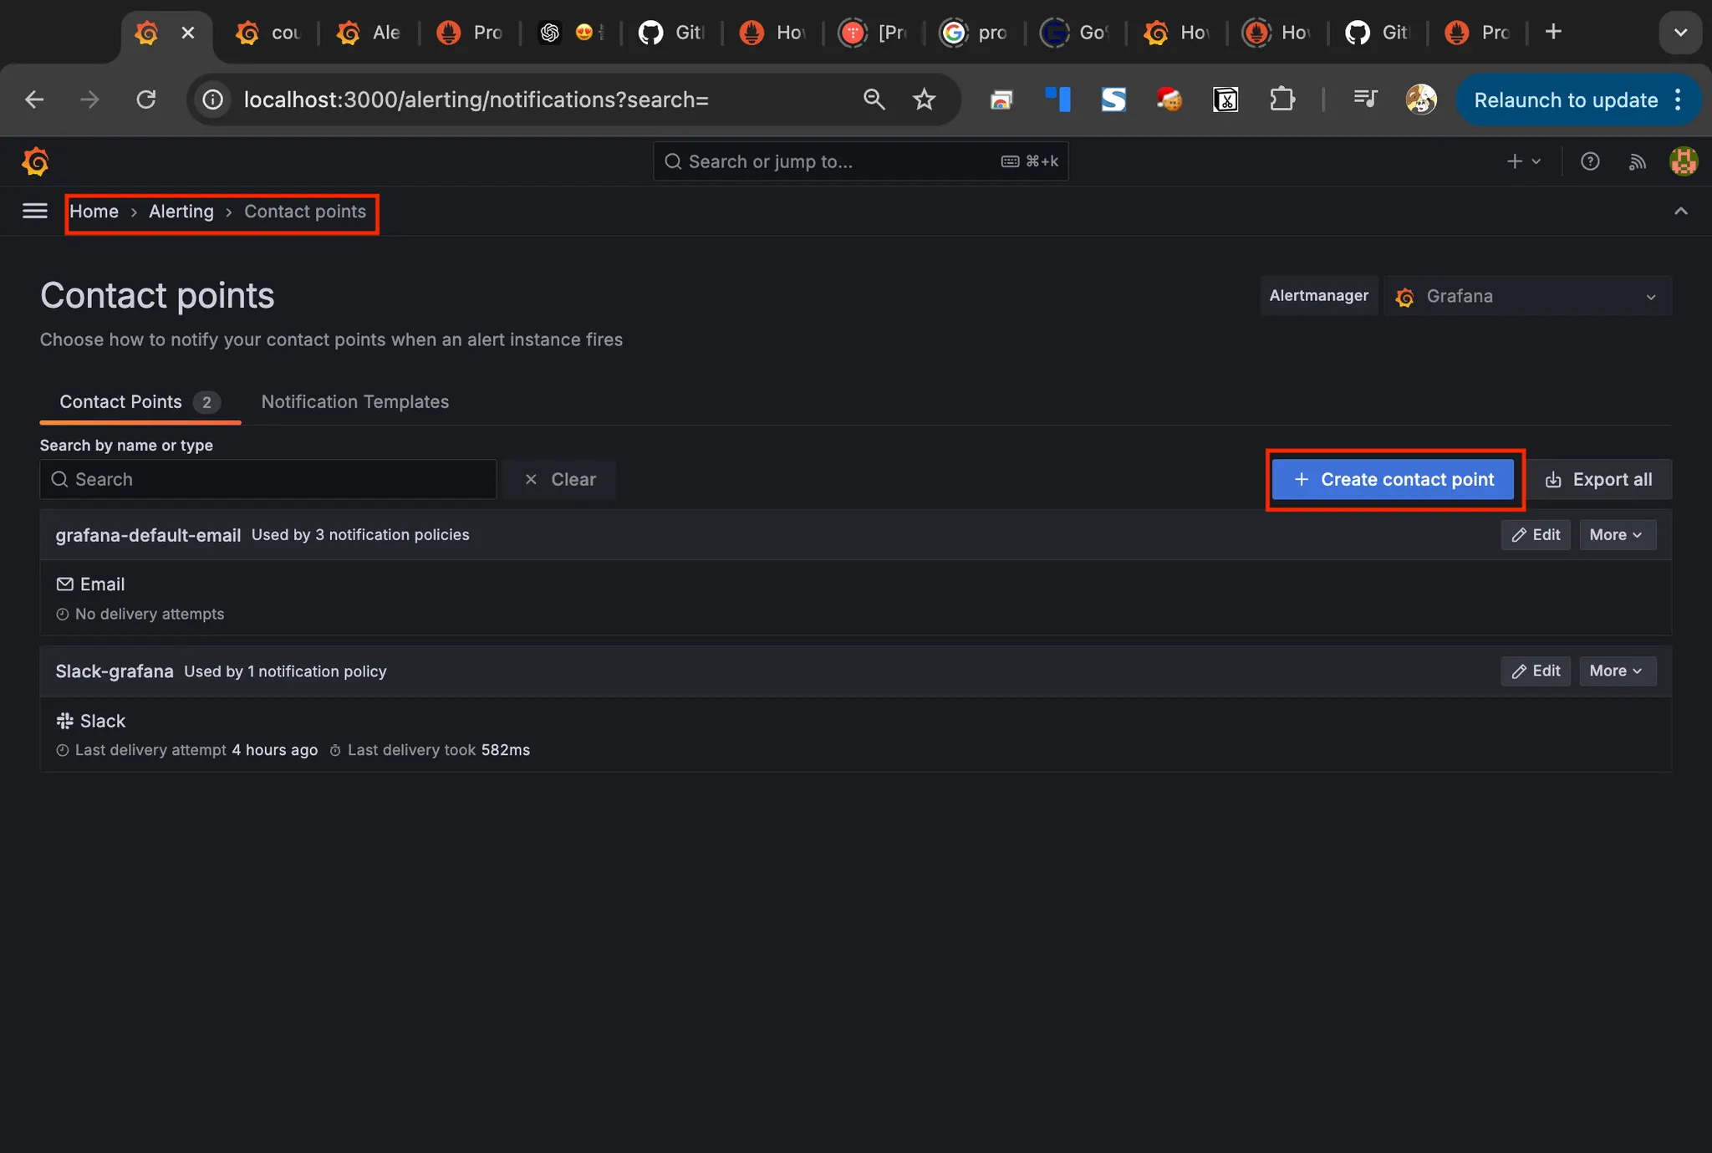1712x1153 pixels.
Task: Bookmark page with the star icon
Action: (924, 99)
